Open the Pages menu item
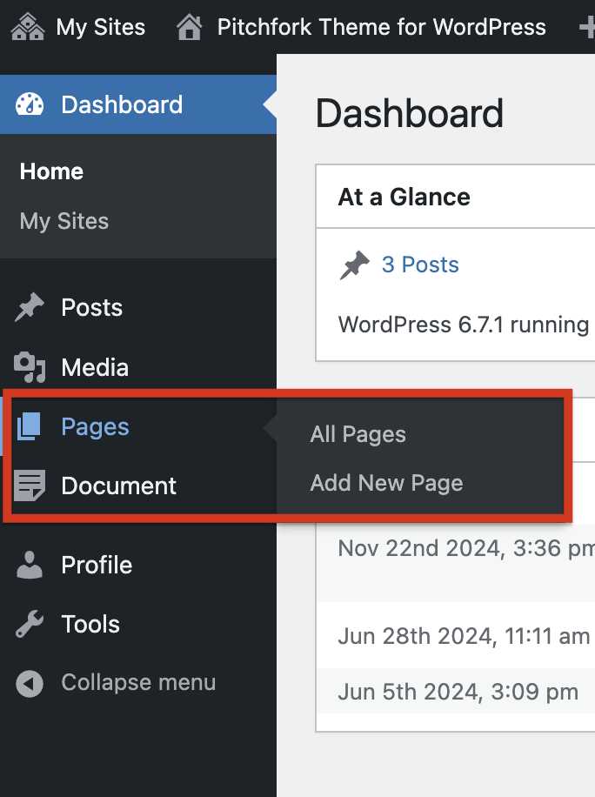The image size is (595, 797). click(x=95, y=427)
